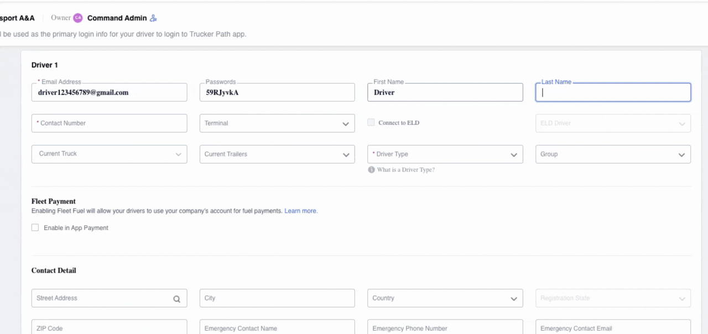The image size is (708, 334).
Task: Click the What is a Driver Type? link
Action: click(405, 170)
